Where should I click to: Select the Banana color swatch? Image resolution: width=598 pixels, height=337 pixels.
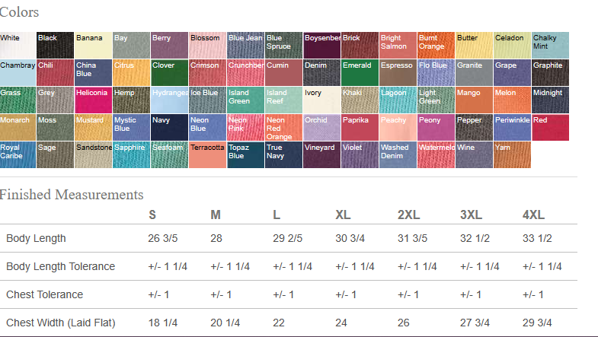click(94, 45)
